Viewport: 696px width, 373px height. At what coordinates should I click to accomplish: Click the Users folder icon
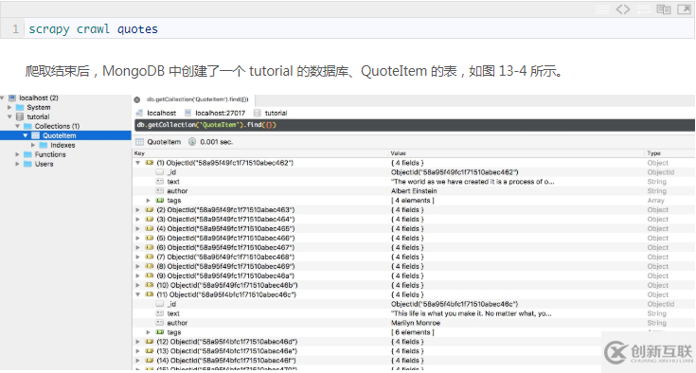pos(28,164)
